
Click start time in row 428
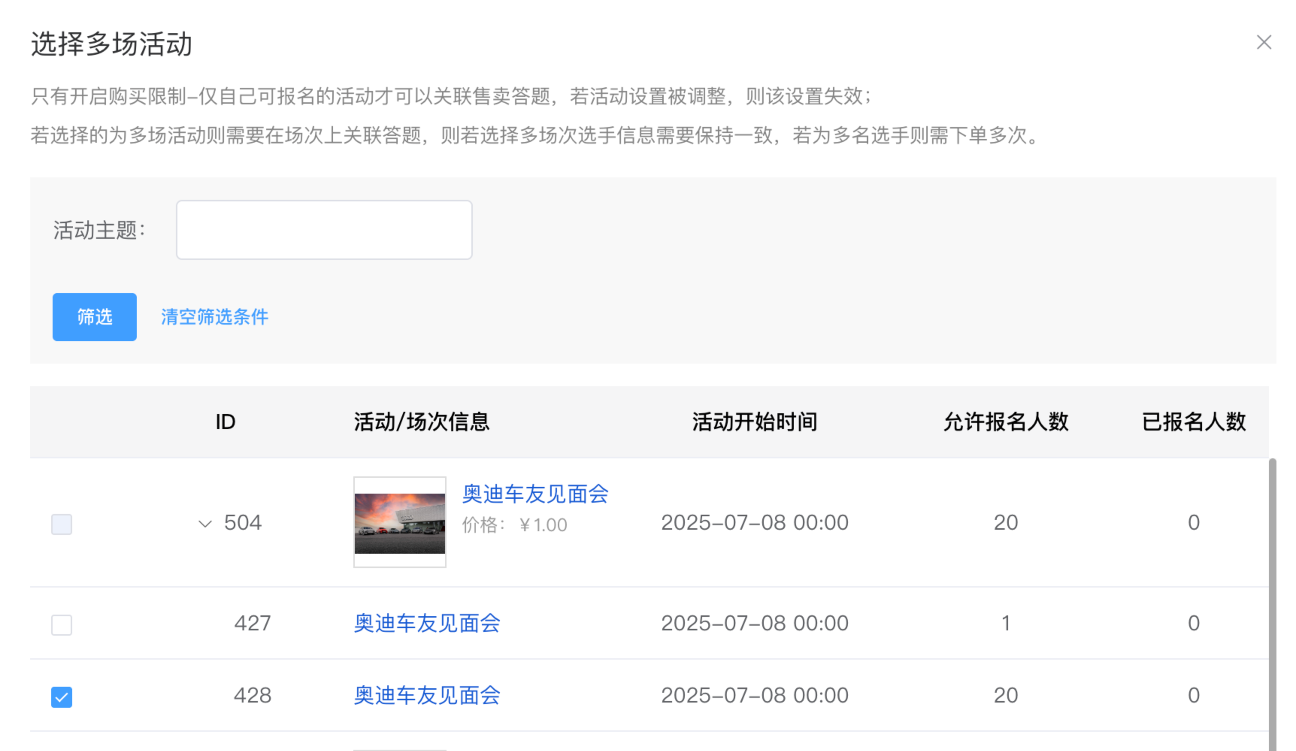754,695
